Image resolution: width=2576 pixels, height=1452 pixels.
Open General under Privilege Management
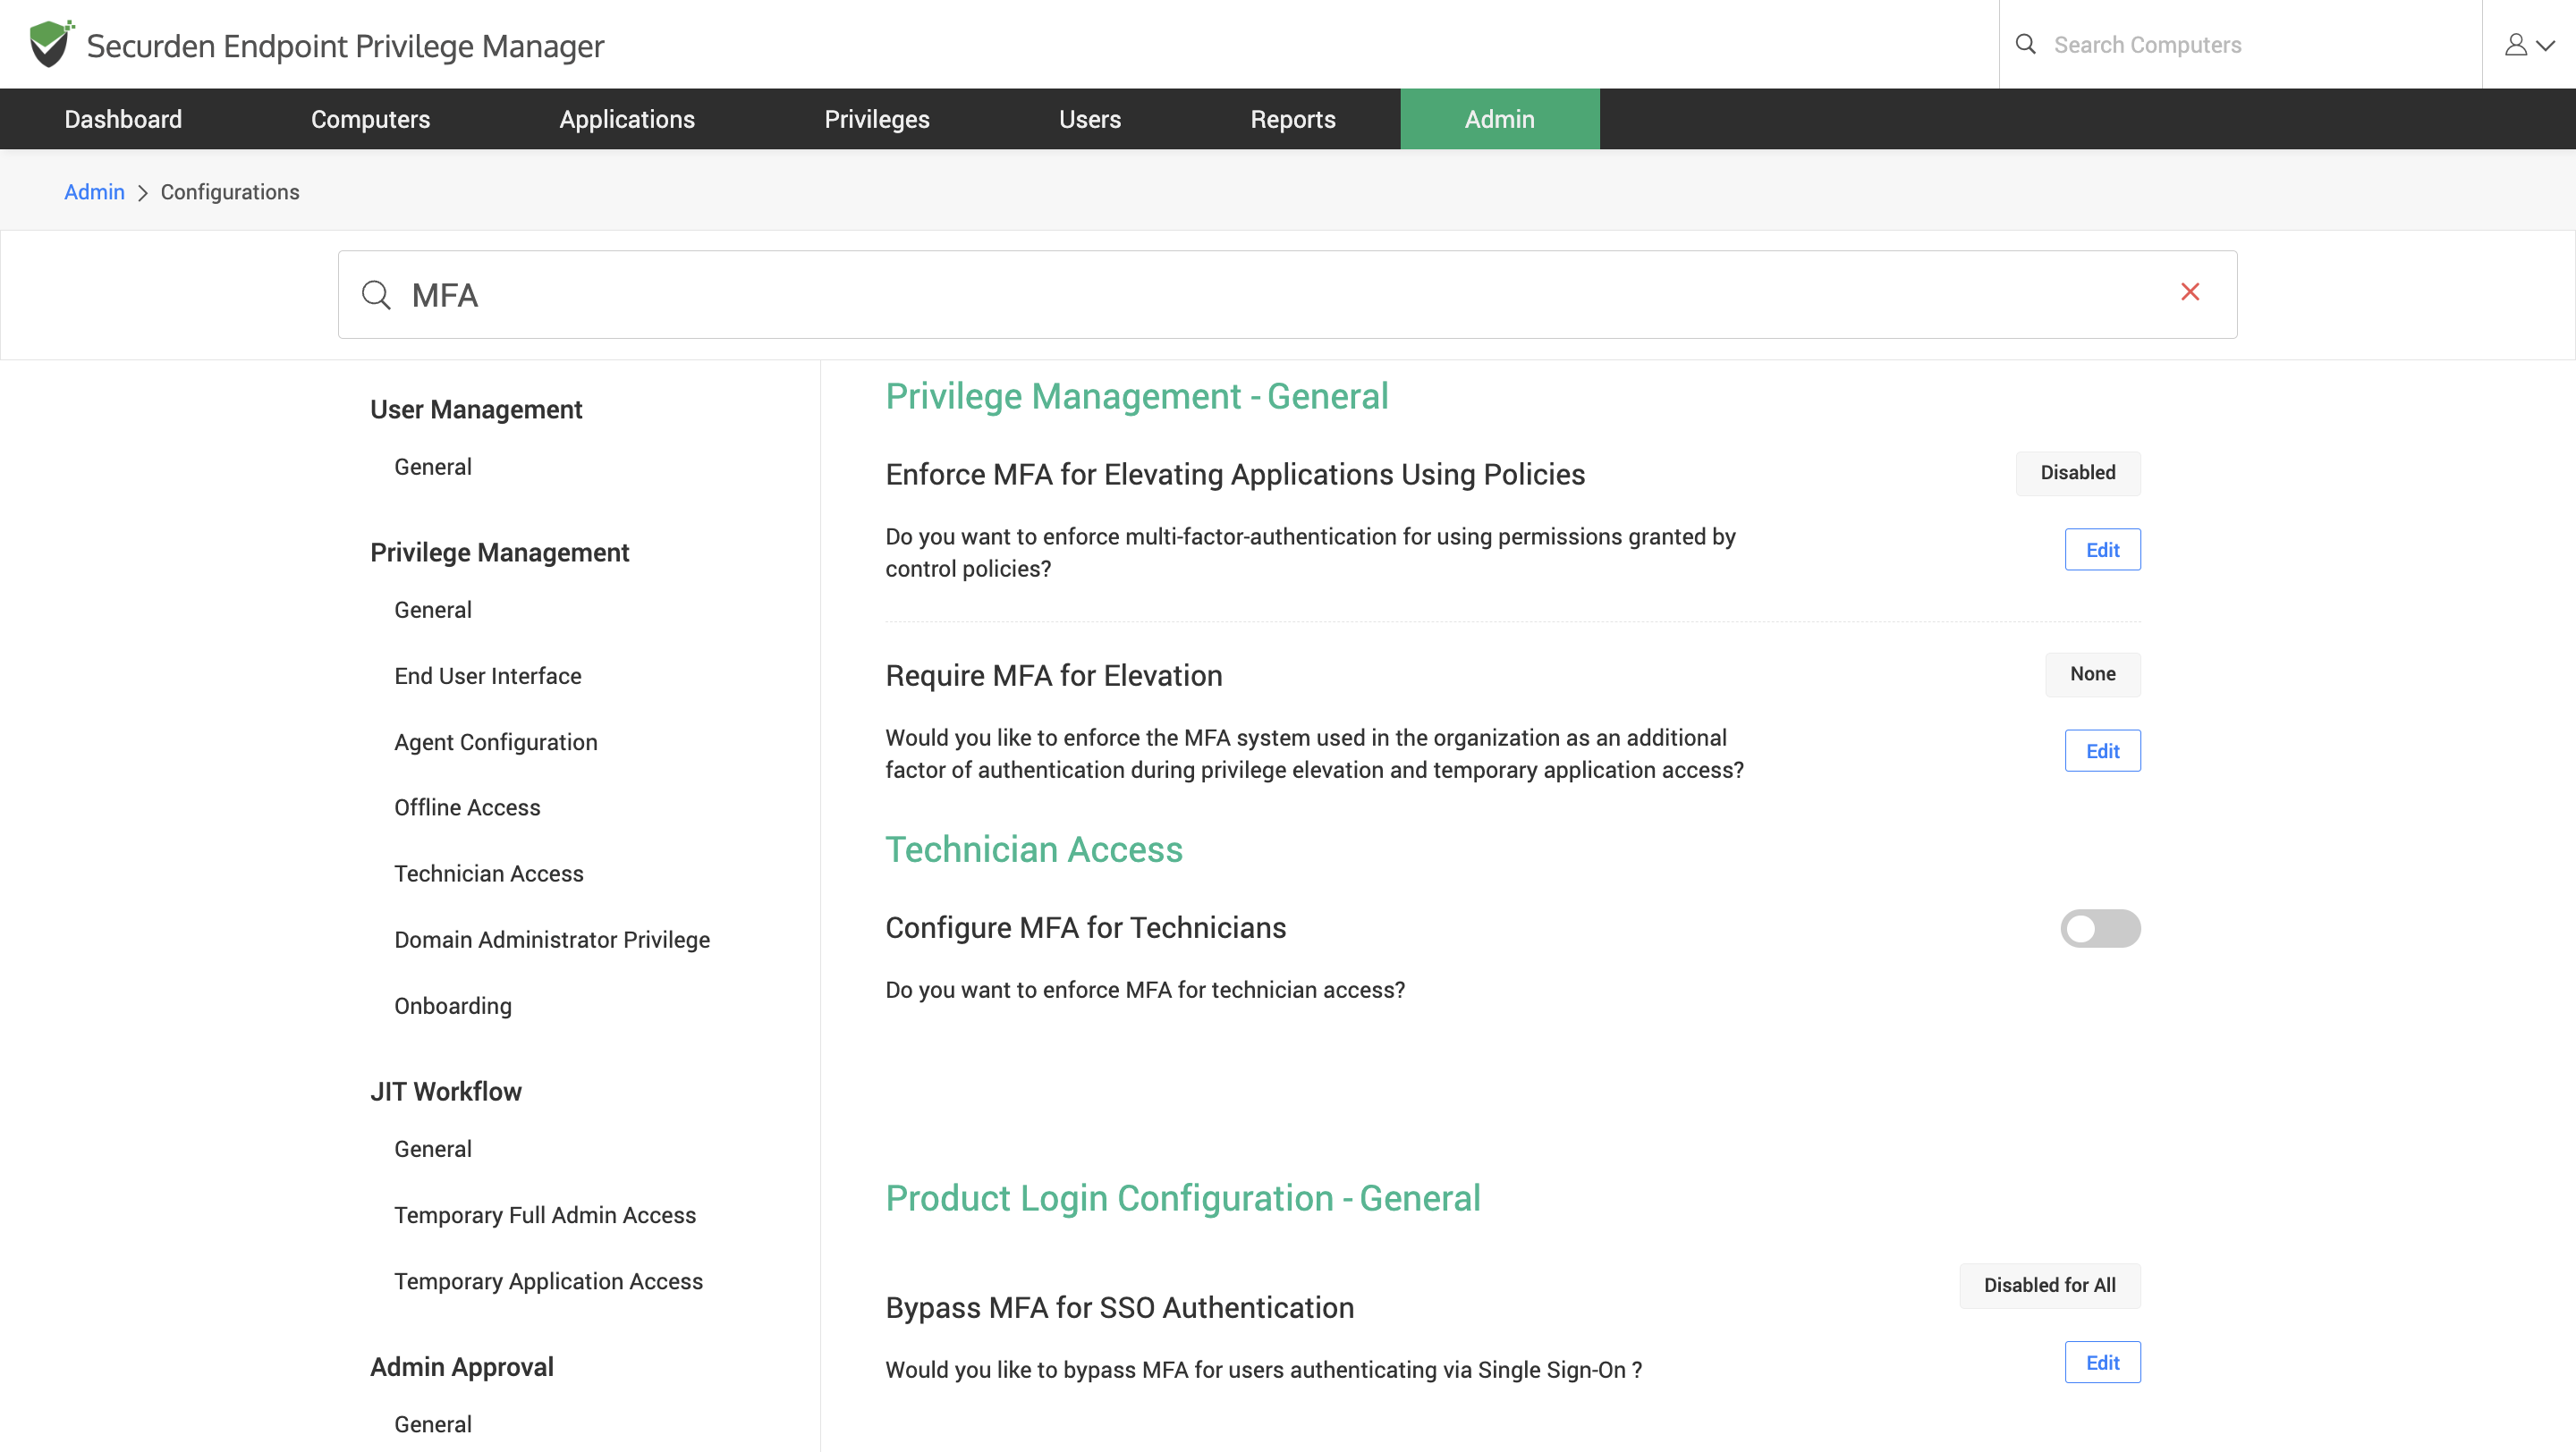(x=433, y=610)
